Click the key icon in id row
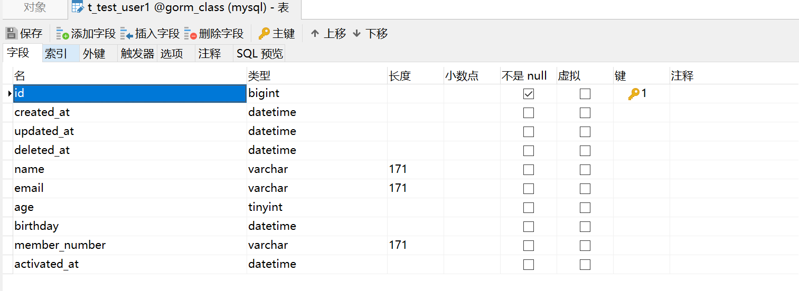 point(634,94)
